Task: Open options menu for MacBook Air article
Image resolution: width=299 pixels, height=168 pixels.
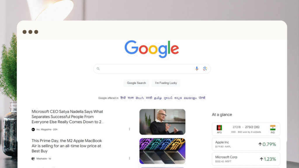Action: 129,158
